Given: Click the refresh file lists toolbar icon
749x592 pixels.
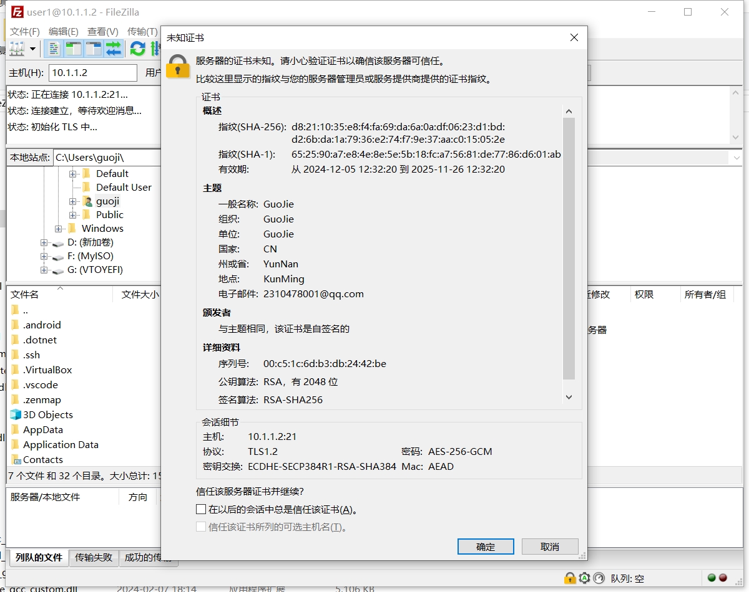Looking at the screenshot, I should coord(138,48).
